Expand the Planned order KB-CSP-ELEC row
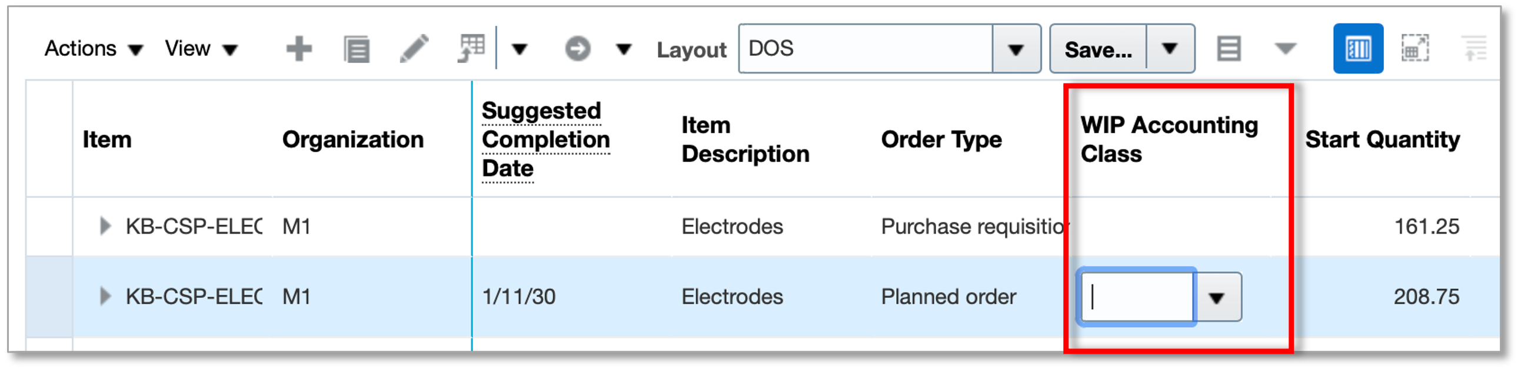Viewport: 1521px width, 372px height. (x=105, y=297)
